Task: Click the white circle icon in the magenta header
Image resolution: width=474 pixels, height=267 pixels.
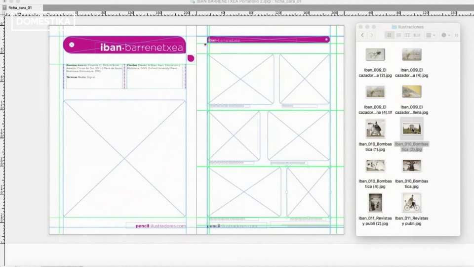Action: tap(72, 45)
